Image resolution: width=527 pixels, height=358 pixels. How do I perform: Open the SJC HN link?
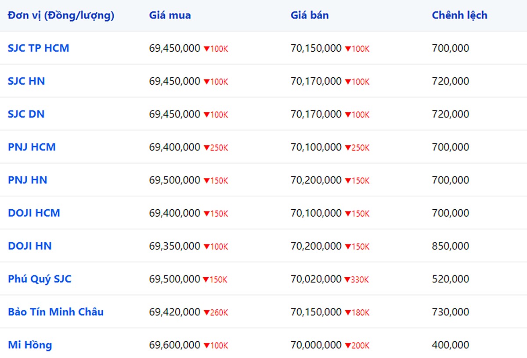[26, 81]
